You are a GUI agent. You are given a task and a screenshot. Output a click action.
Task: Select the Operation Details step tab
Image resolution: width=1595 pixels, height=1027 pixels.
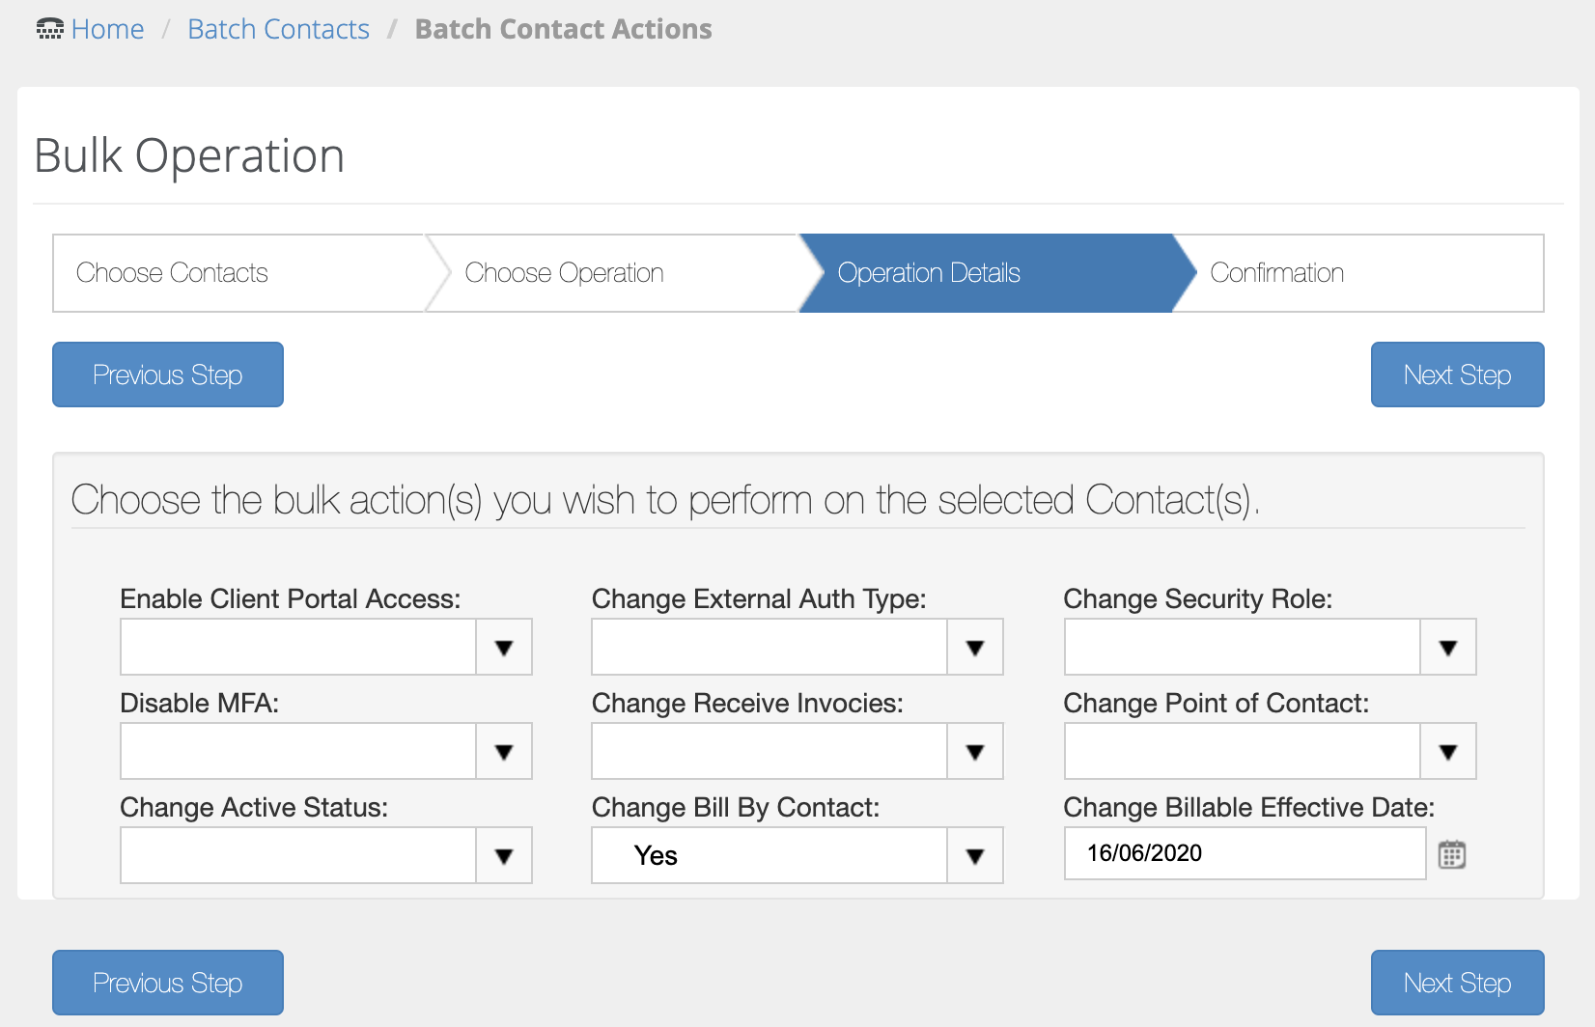point(929,273)
